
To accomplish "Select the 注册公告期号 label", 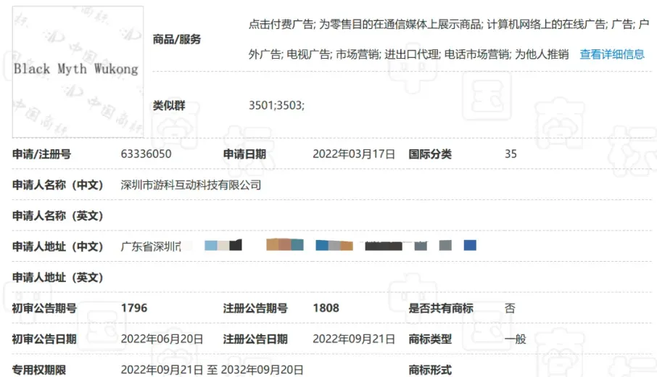I will point(255,308).
